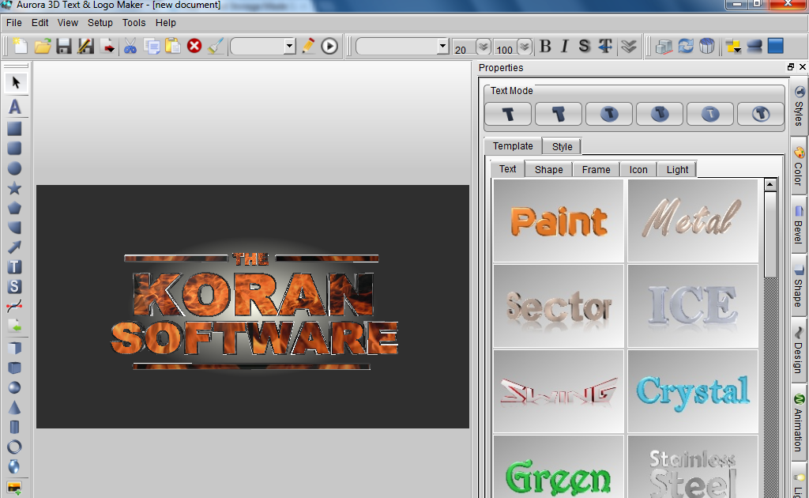
Task: Open a file via folder icon
Action: click(43, 46)
